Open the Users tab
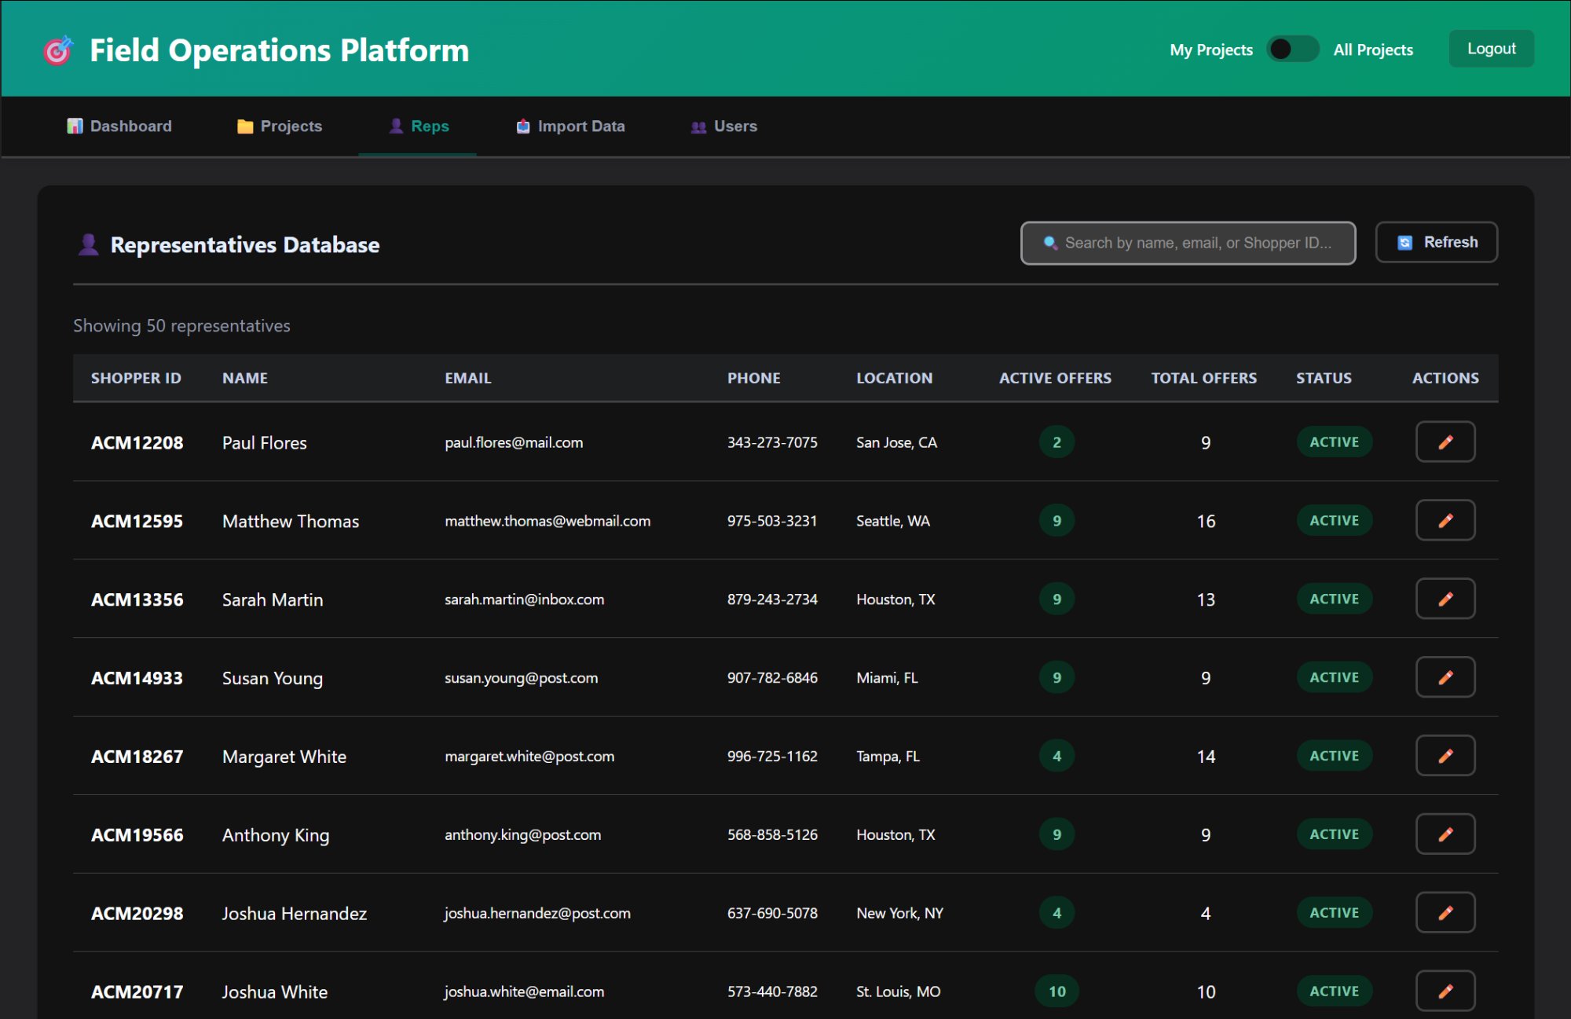The width and height of the screenshot is (1571, 1019). 723,126
